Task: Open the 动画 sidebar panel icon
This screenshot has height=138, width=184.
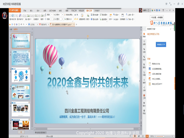Action: 144,43
